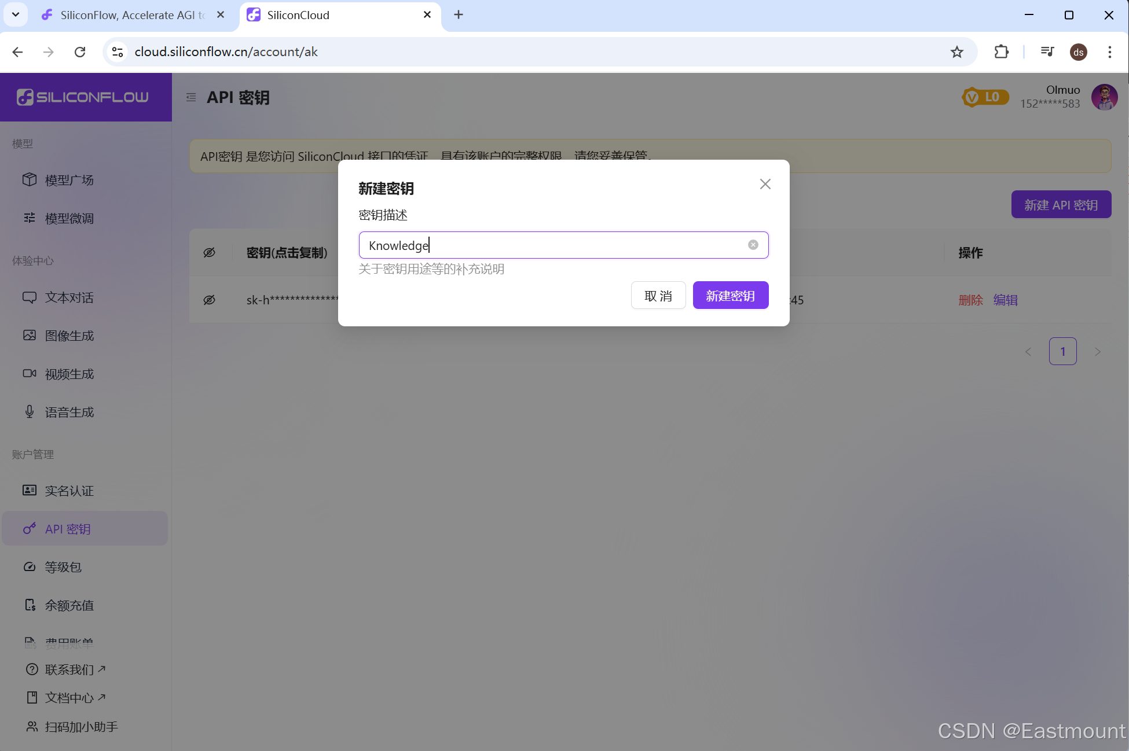Screen dimensions: 1129x751
Task: Open a new browser tab
Action: click(x=458, y=15)
